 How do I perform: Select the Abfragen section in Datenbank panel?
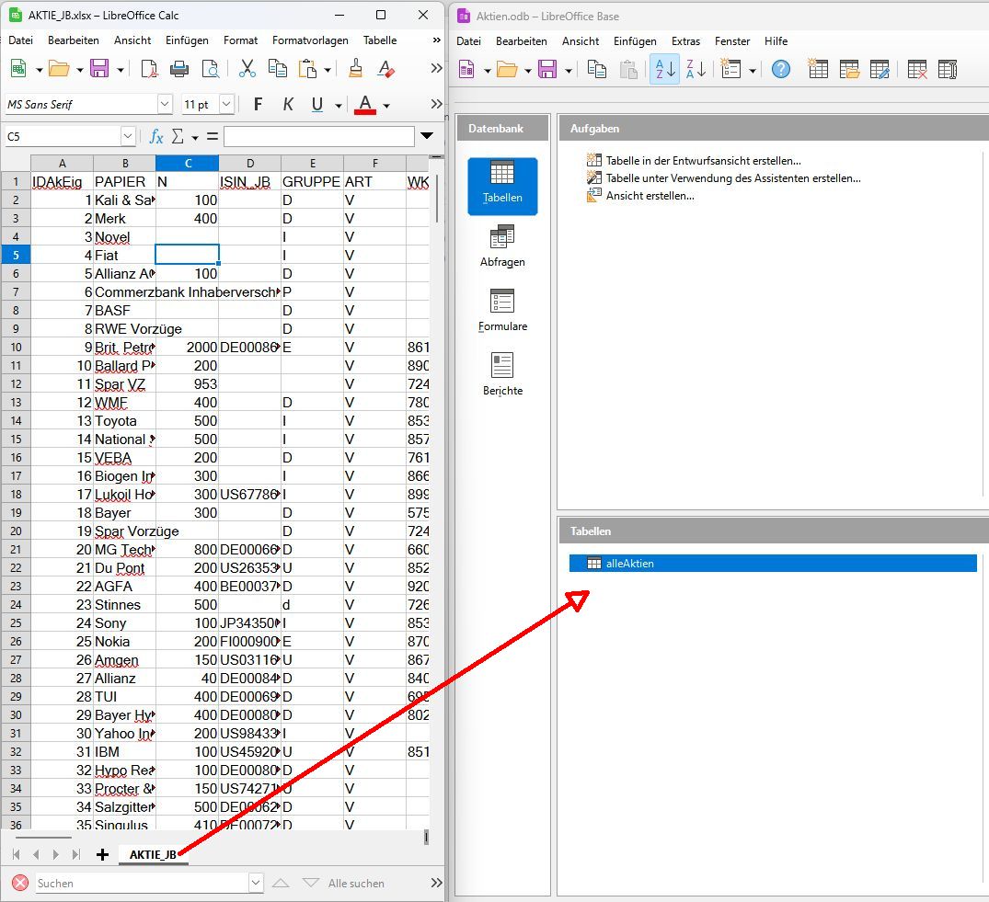pyautogui.click(x=502, y=245)
